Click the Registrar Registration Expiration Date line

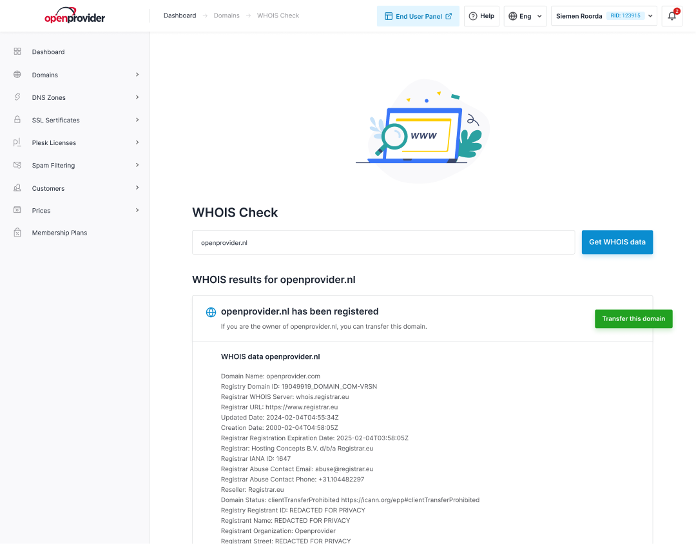[x=314, y=438]
